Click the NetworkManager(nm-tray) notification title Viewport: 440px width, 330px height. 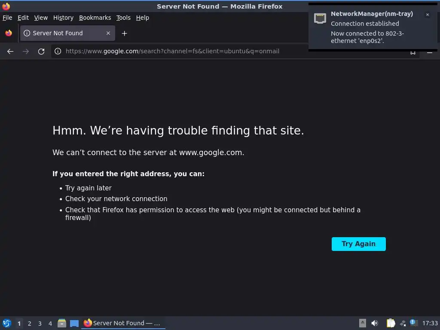point(372,14)
